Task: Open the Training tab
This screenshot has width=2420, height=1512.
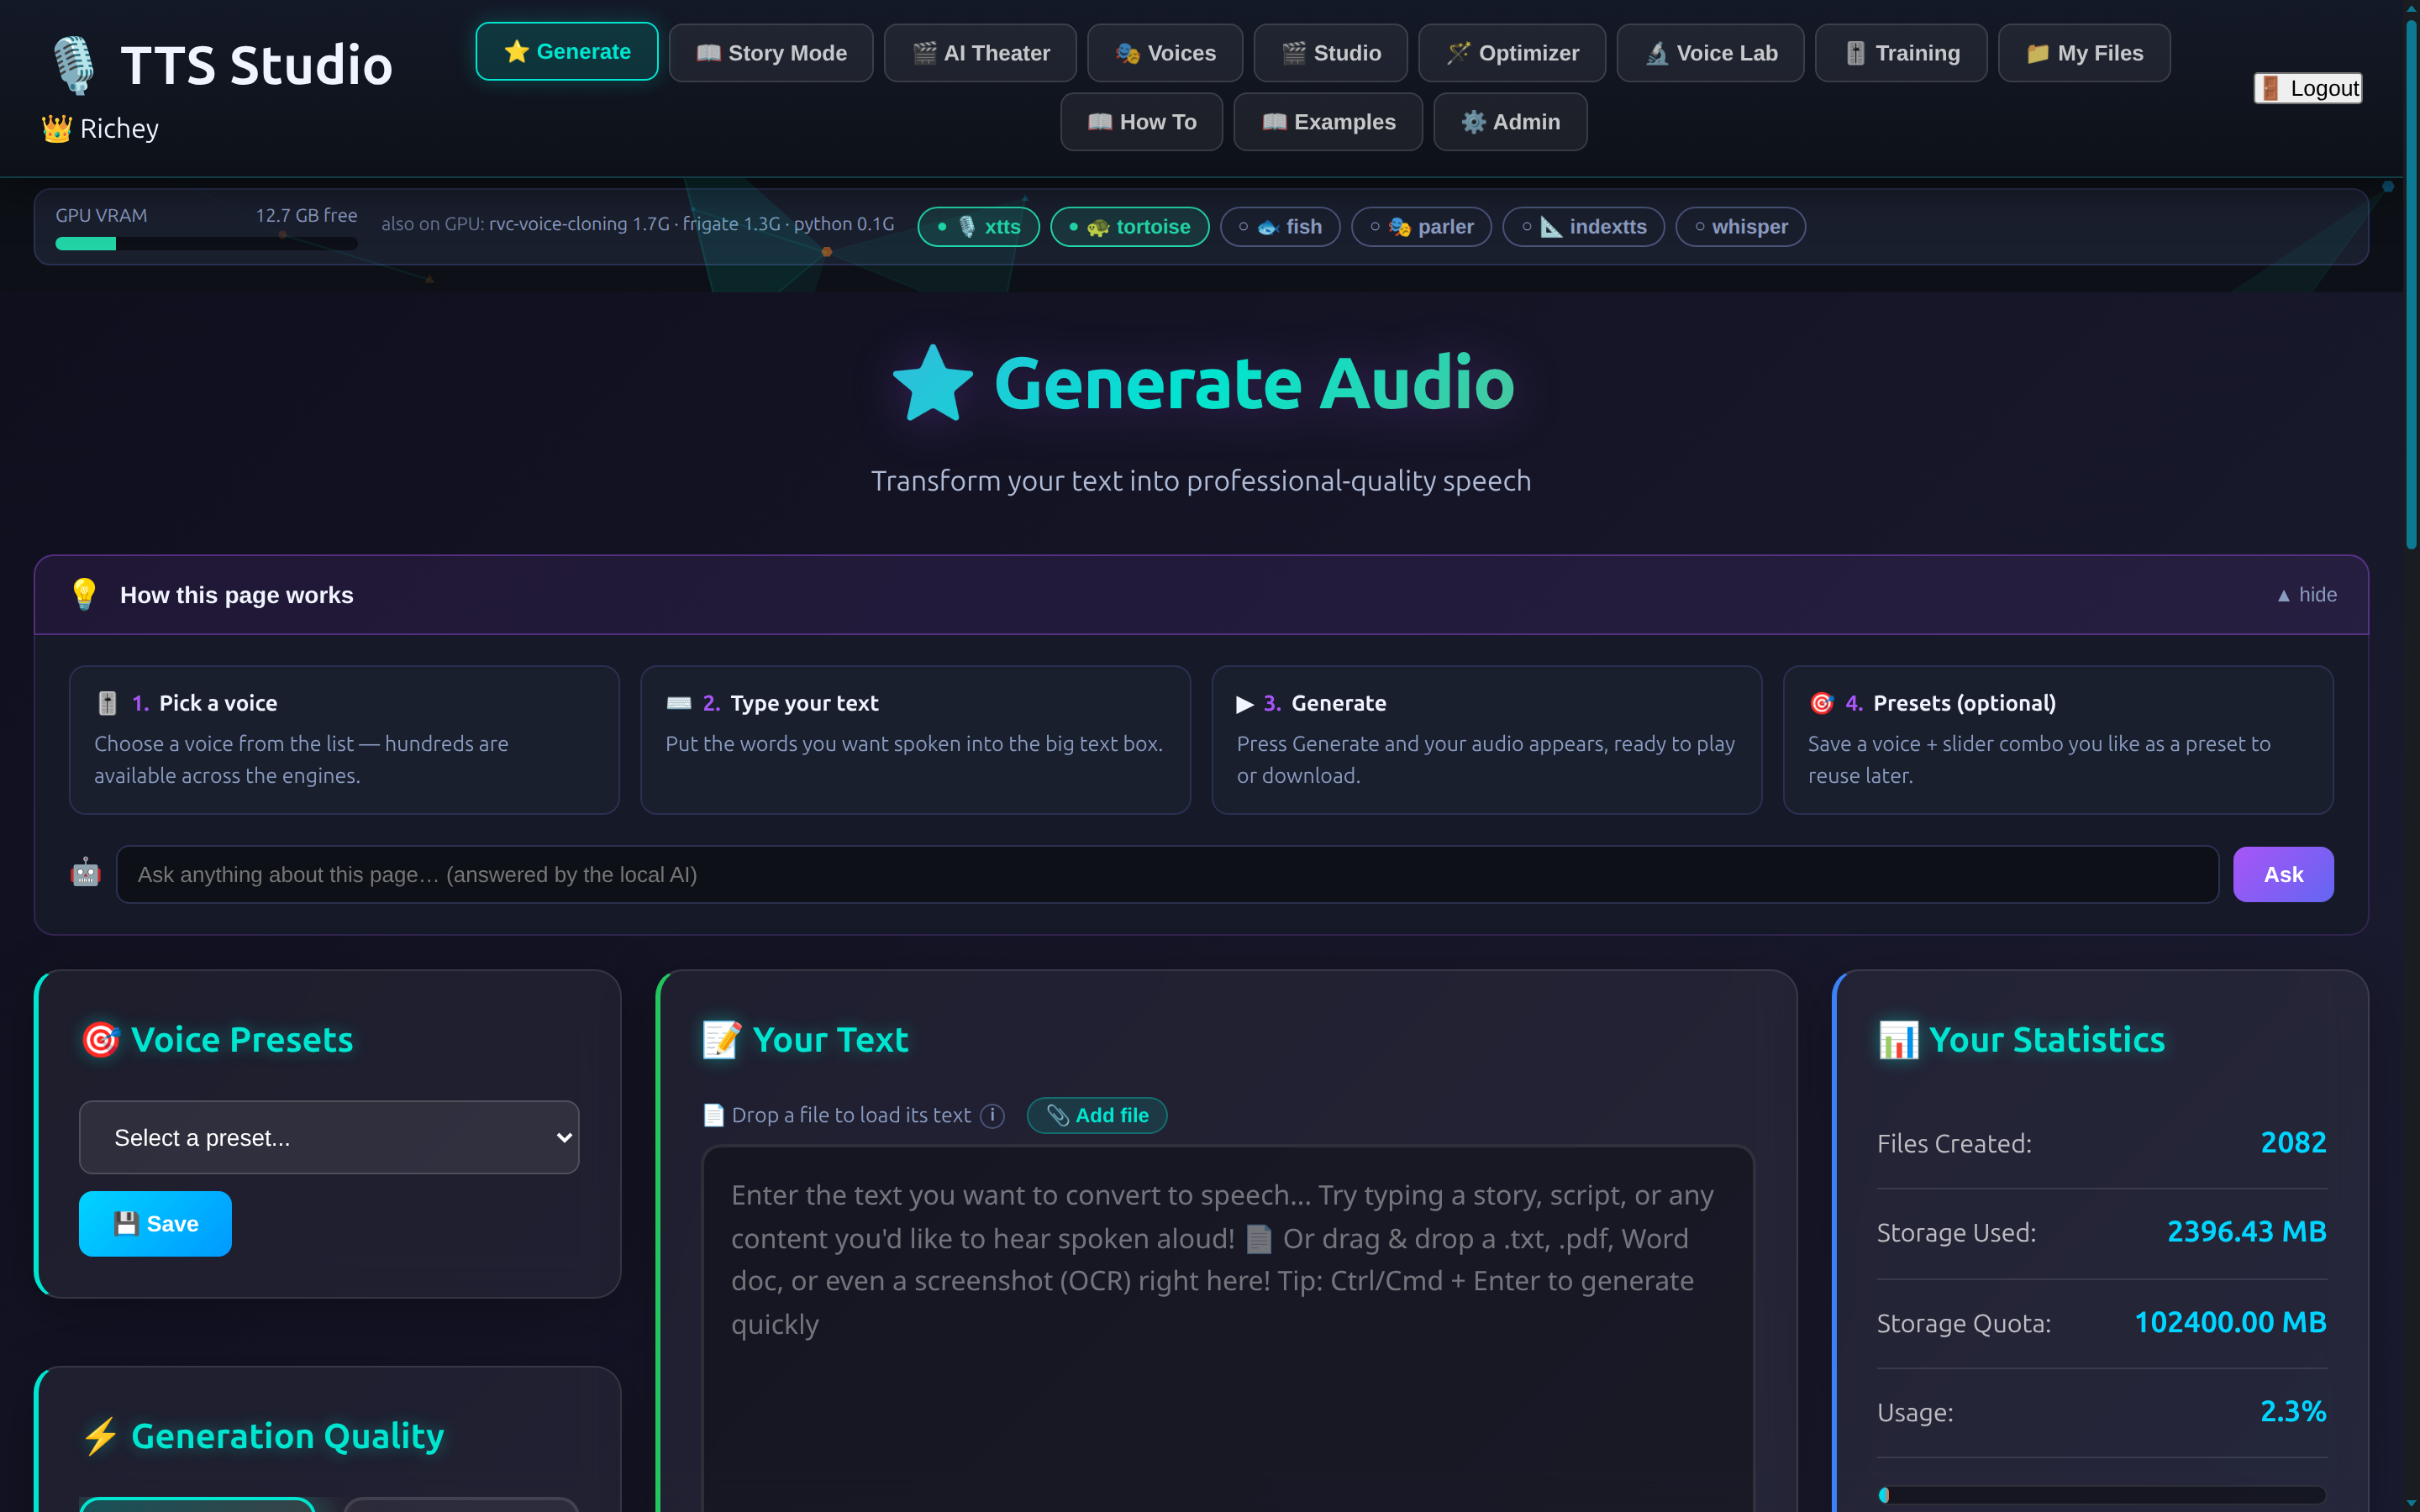Action: pos(1901,53)
